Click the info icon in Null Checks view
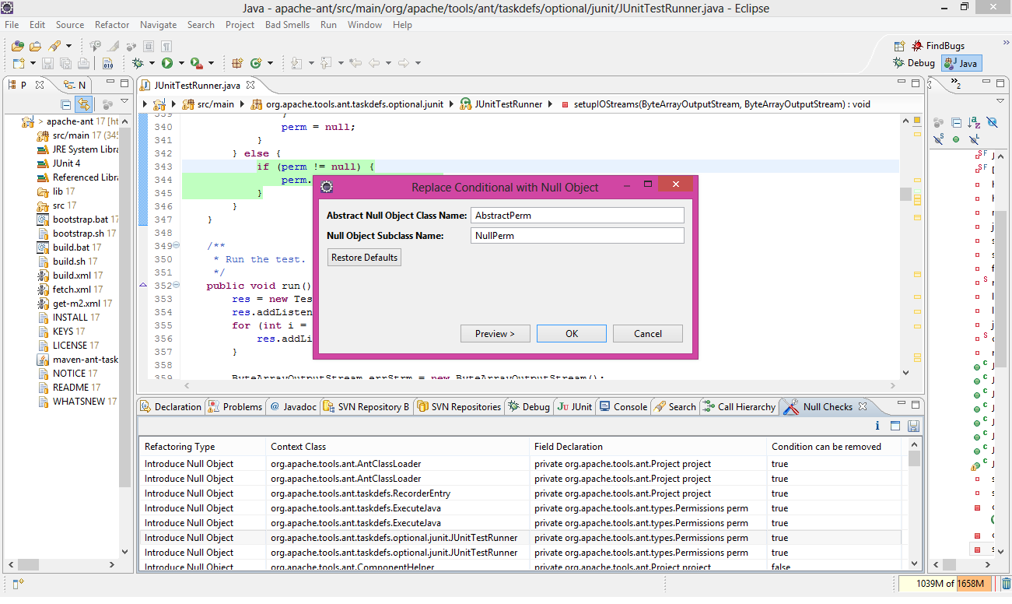The image size is (1012, 604). [x=877, y=426]
